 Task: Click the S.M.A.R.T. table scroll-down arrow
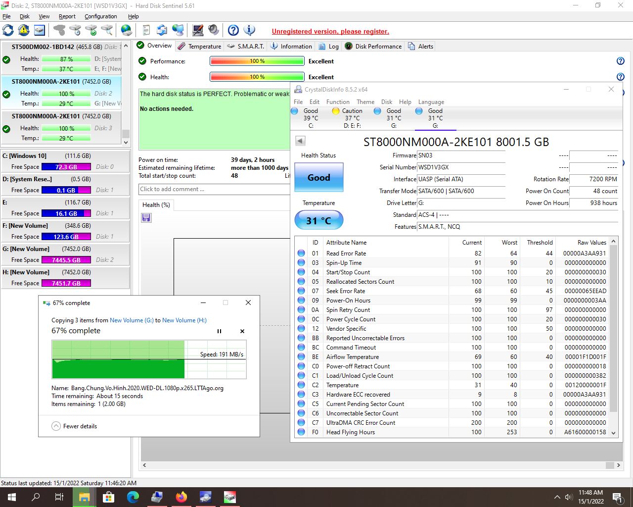click(x=614, y=433)
